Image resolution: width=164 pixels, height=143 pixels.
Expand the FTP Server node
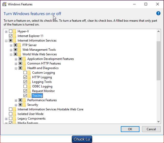[x=11, y=45]
